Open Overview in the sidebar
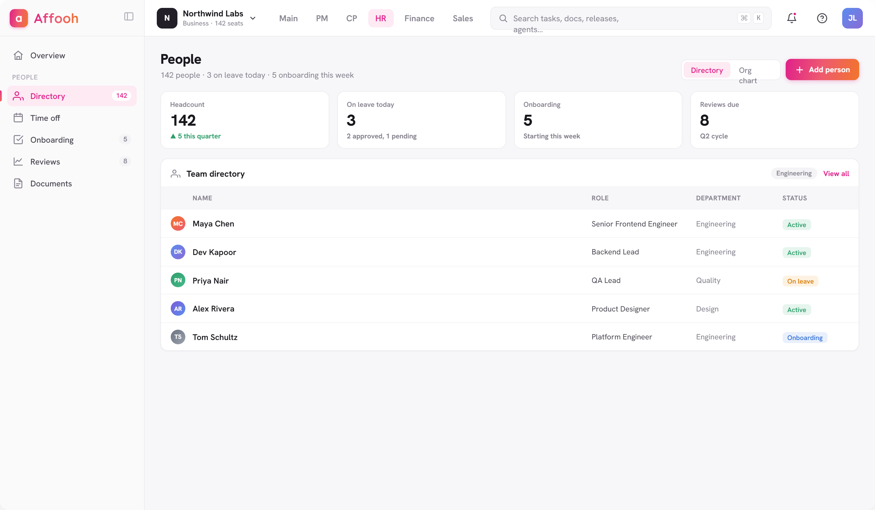This screenshot has height=510, width=875. (x=72, y=56)
